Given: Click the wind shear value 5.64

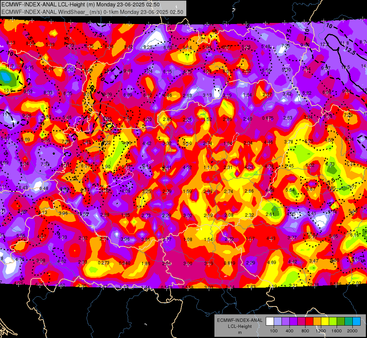Looking at the screenshot, I should pos(290,190).
